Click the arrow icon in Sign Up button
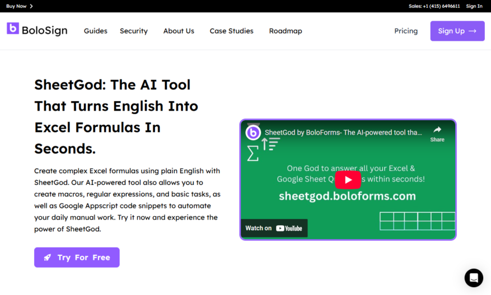Viewport: 491px width, 295px height. 473,31
